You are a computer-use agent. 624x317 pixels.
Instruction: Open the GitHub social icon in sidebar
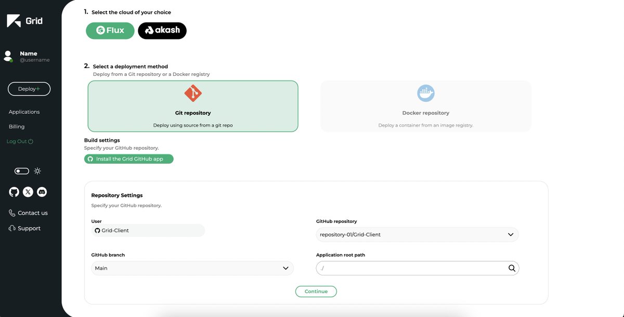pyautogui.click(x=14, y=192)
